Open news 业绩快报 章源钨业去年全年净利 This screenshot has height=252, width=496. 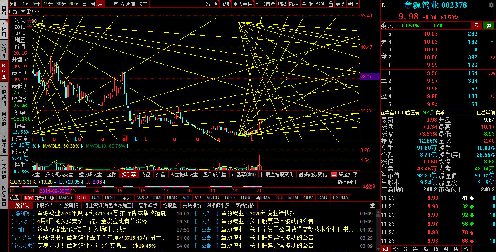click(102, 237)
